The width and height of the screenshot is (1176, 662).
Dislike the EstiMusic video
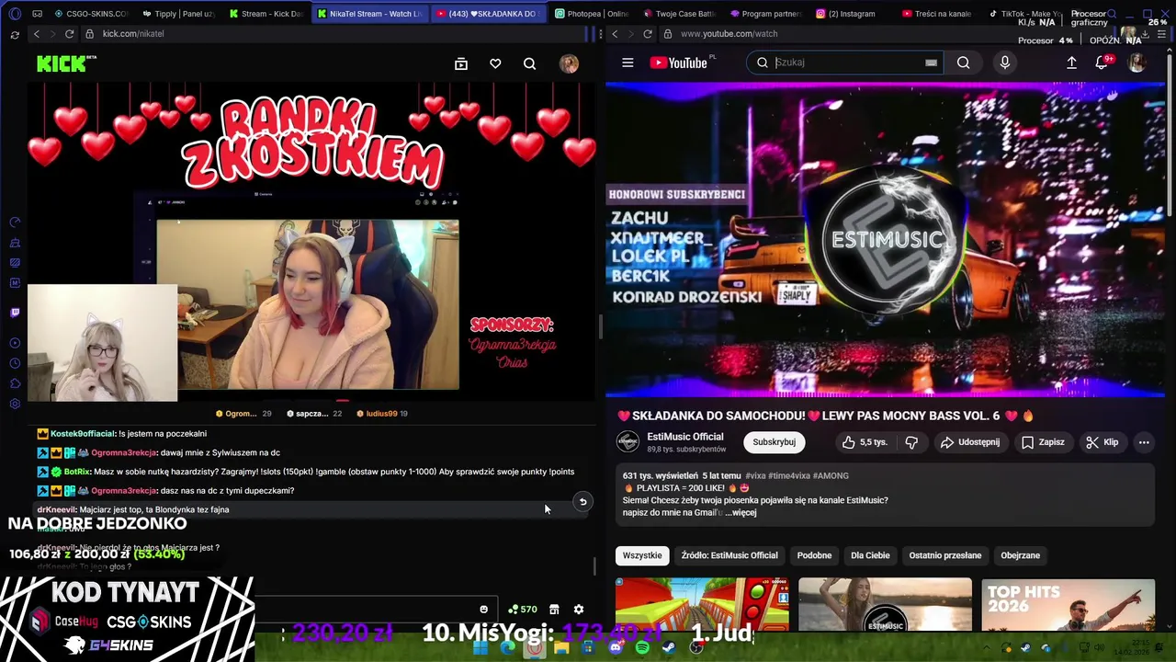tap(911, 442)
